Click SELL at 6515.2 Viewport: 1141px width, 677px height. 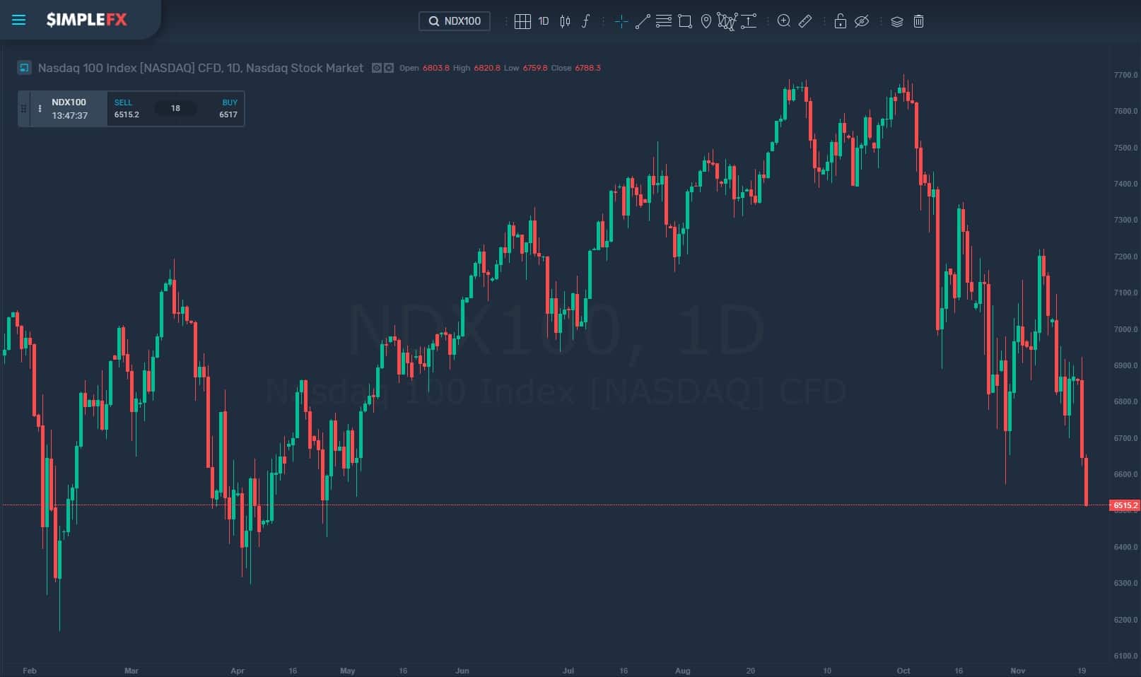point(127,109)
